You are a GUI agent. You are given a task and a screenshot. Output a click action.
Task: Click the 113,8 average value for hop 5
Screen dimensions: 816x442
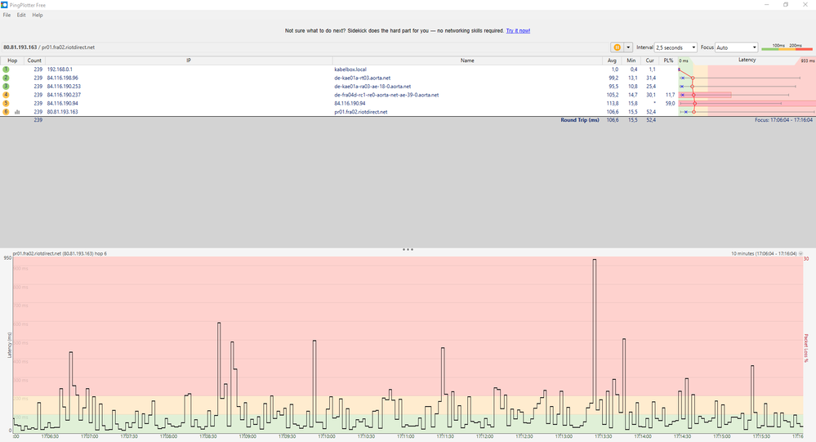[x=612, y=103]
